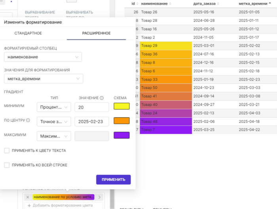Open МИНИМУМ type dropdown Процент

tap(54, 107)
